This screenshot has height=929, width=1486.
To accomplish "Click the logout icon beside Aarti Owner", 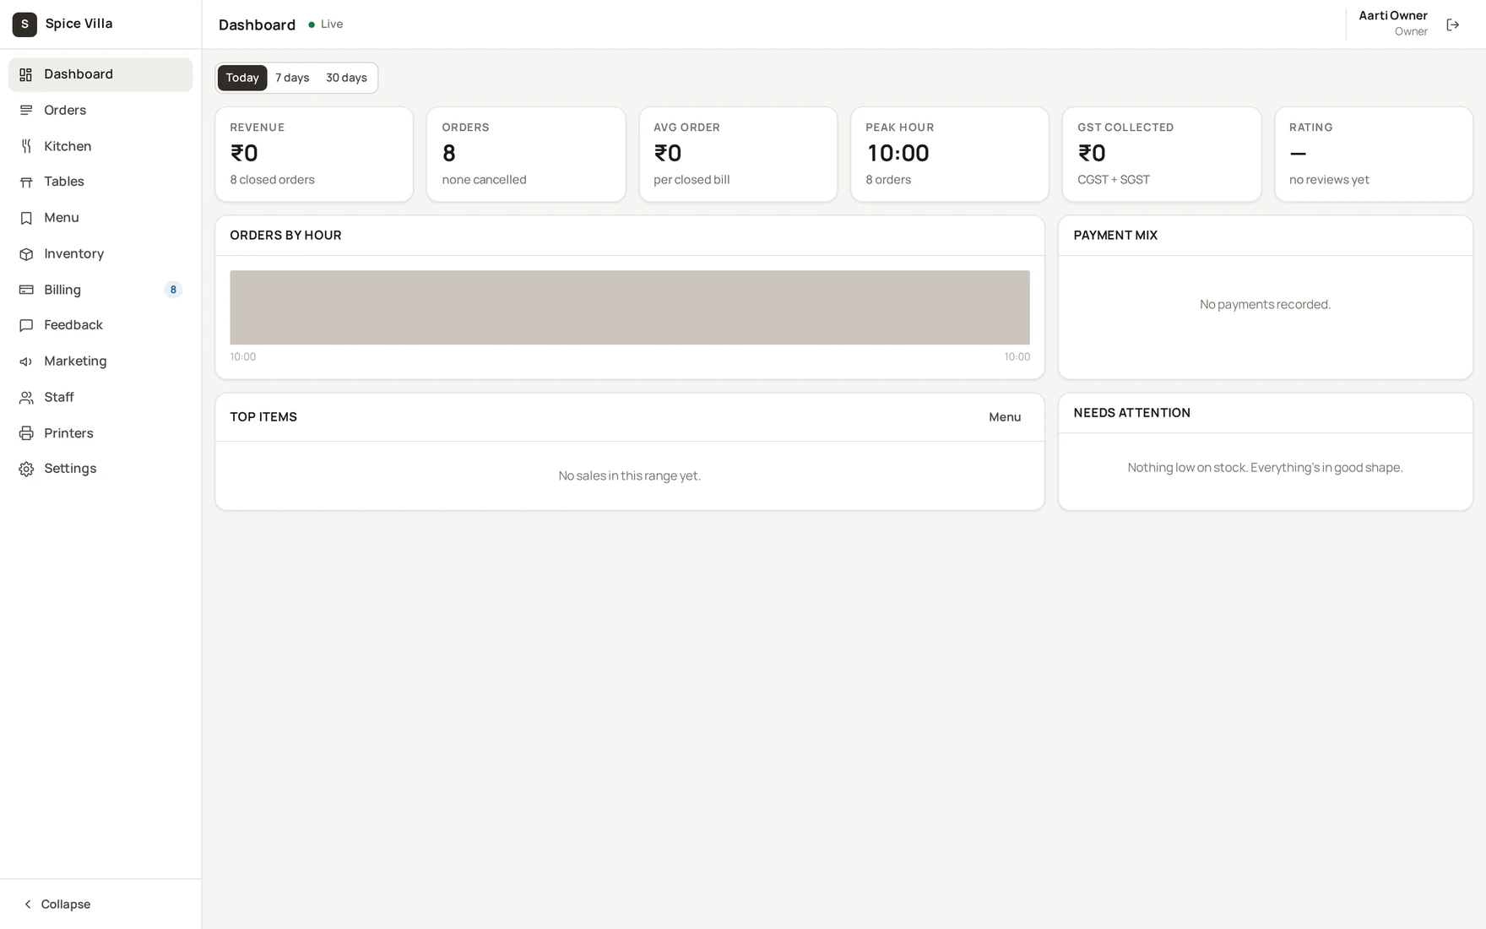I will click(1452, 24).
